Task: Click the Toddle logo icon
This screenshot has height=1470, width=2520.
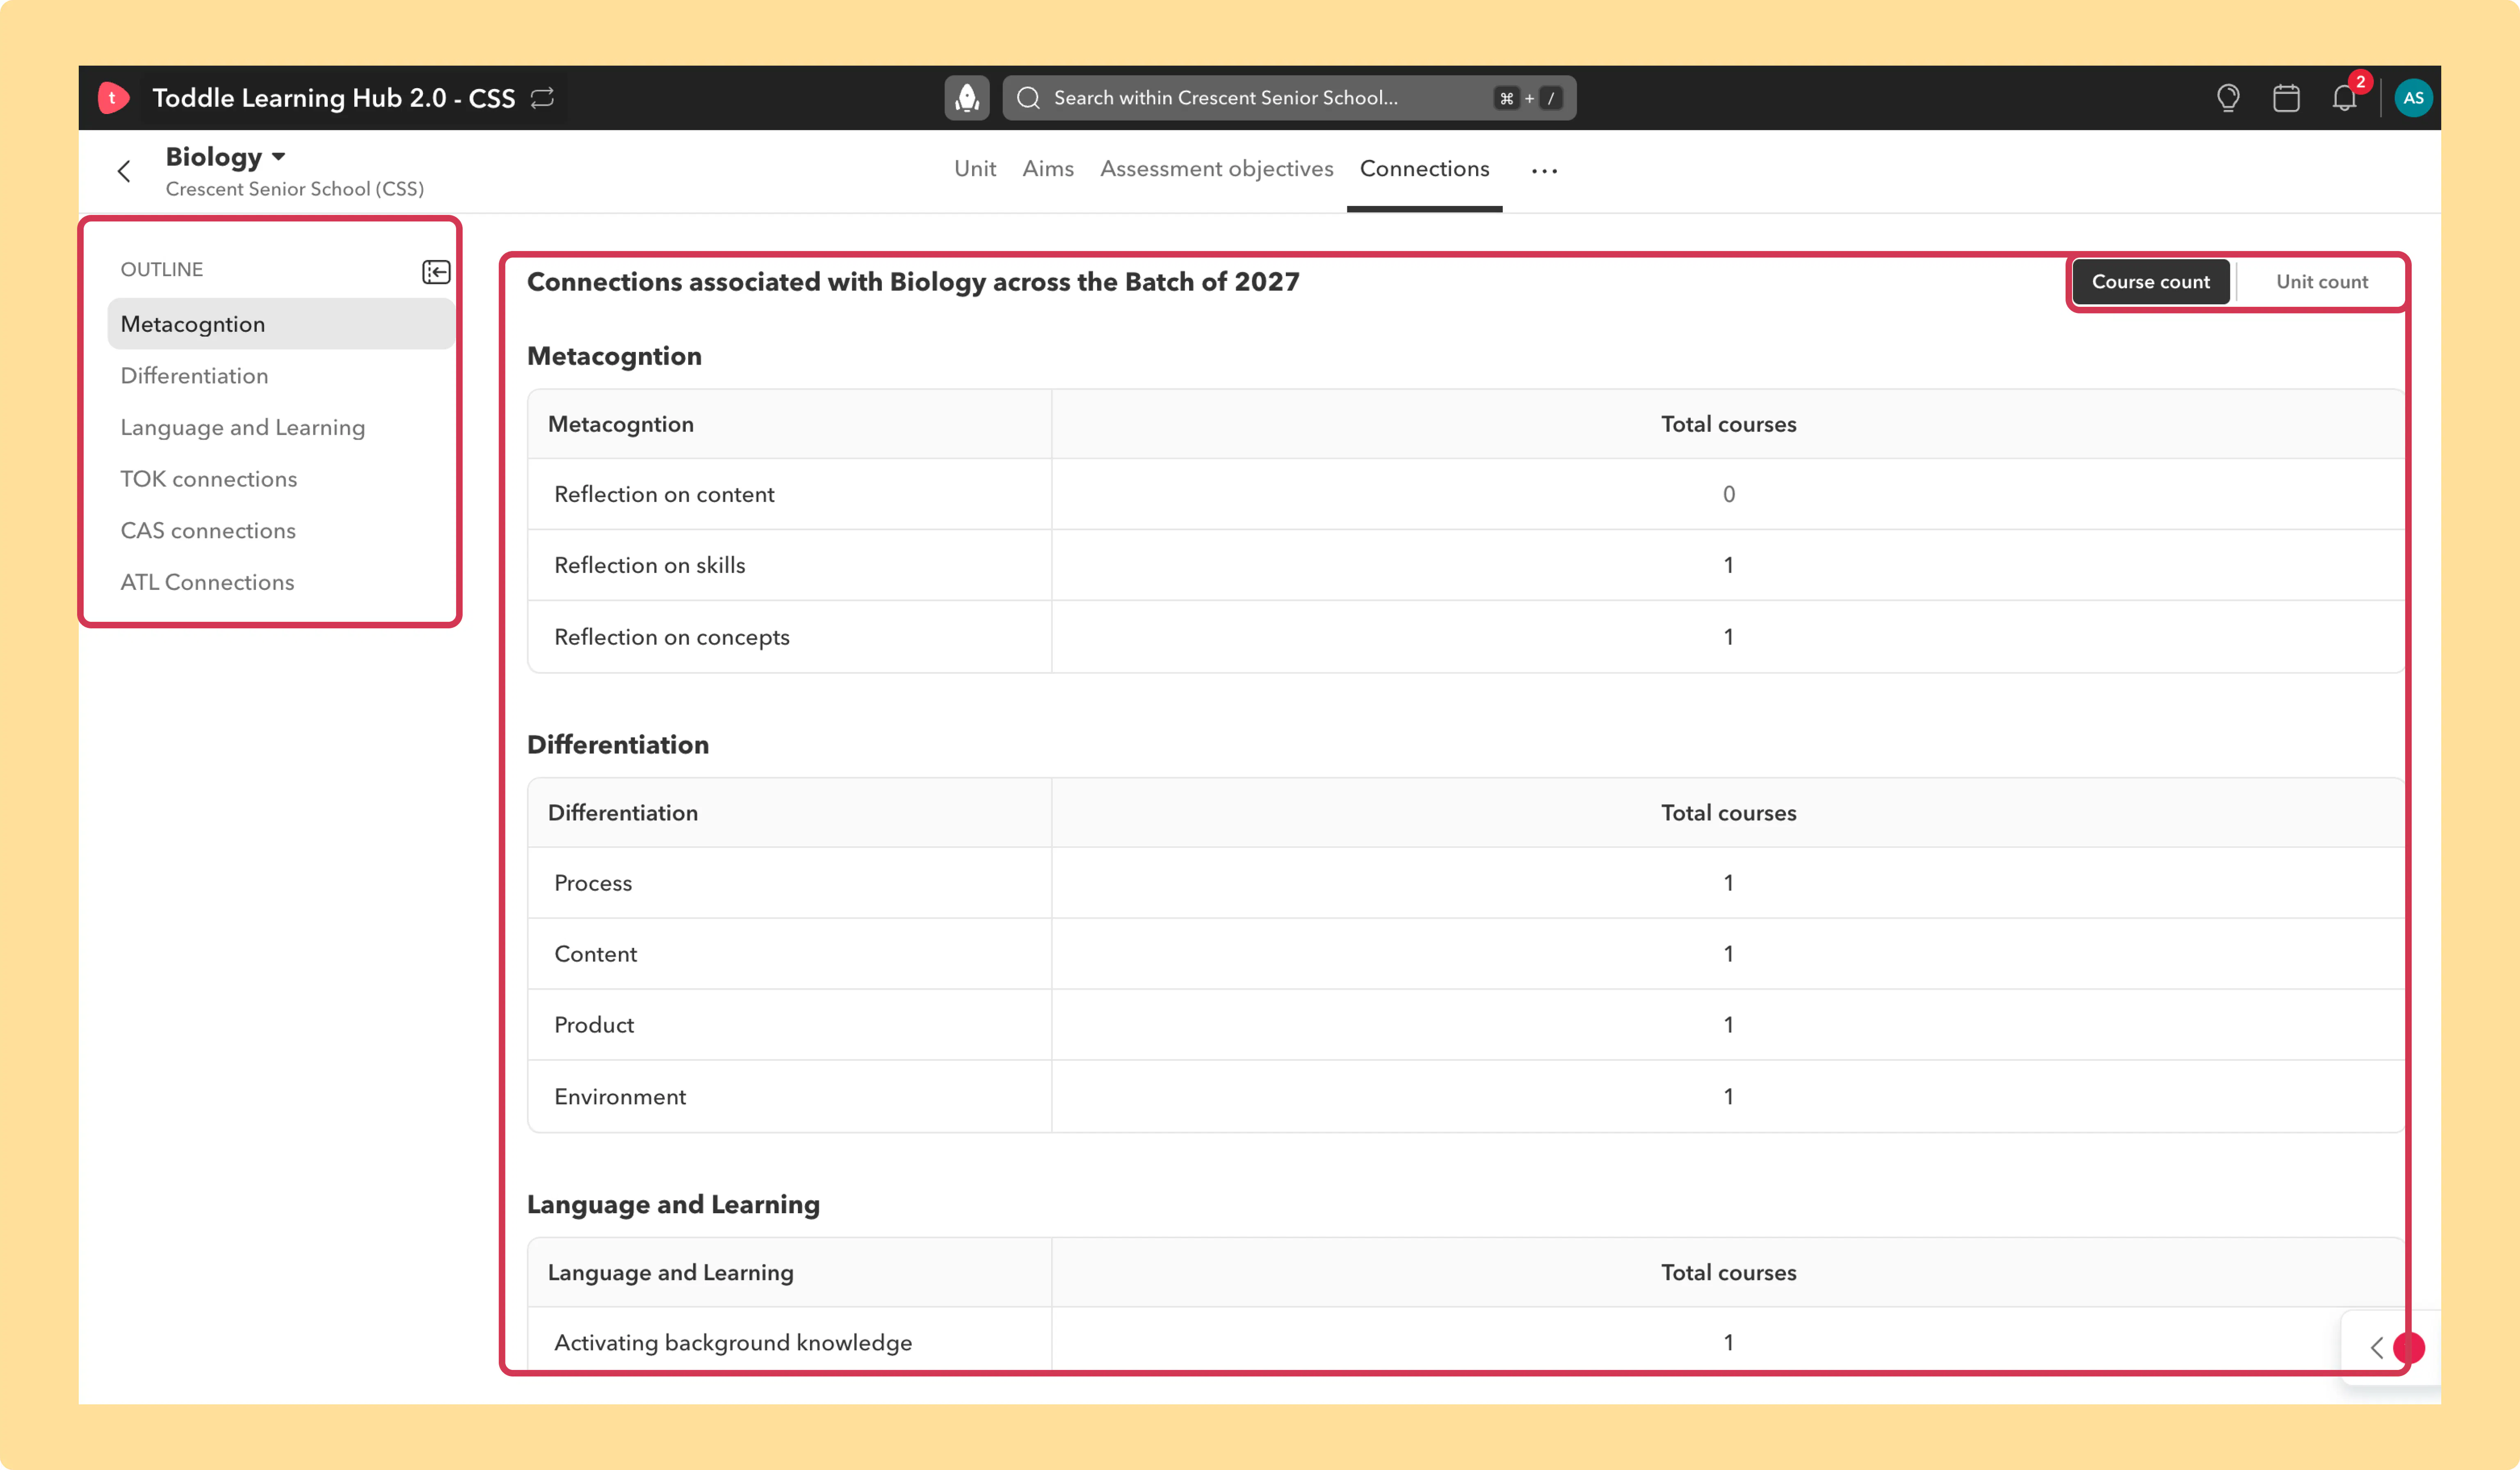Action: tap(113, 98)
